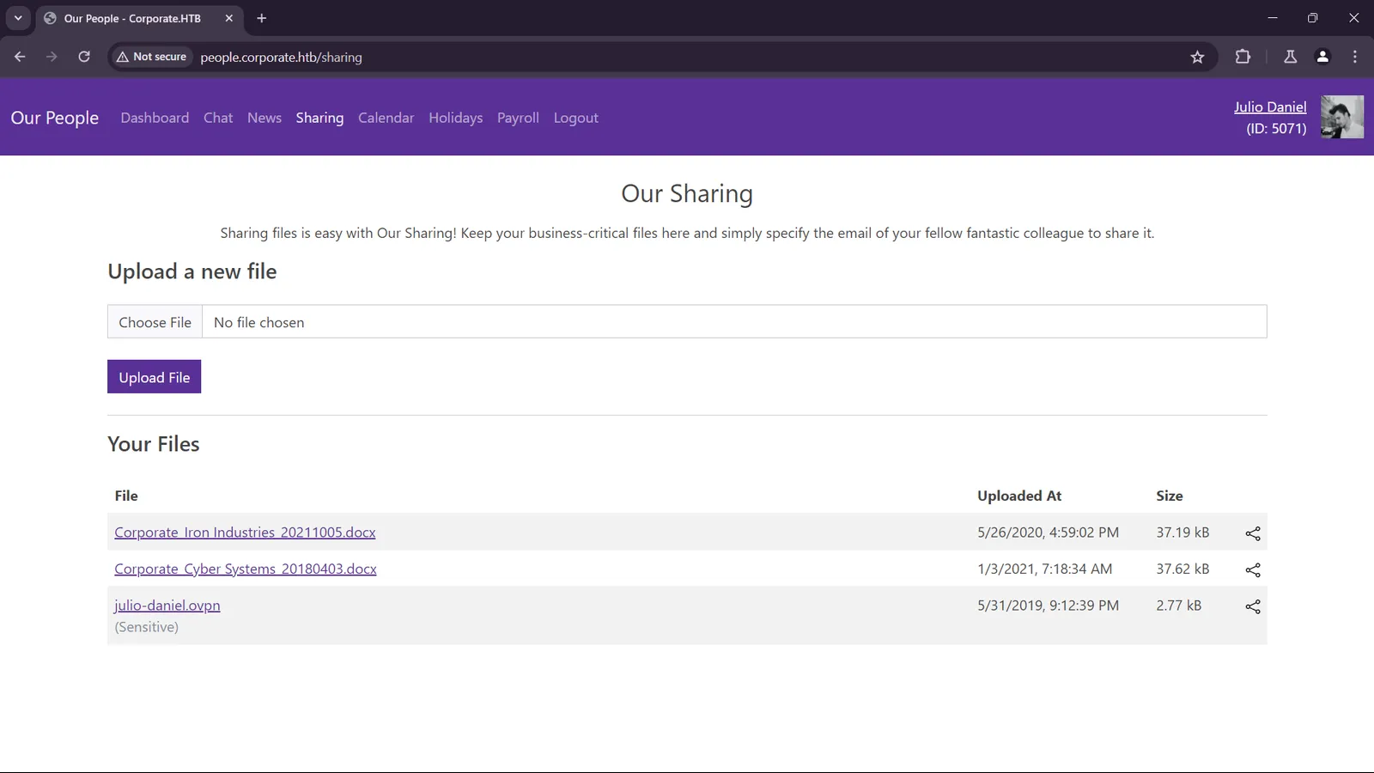The height and width of the screenshot is (773, 1374).
Task: Download Corporate_Cyber Systems_20180403.docx
Action: tap(246, 569)
